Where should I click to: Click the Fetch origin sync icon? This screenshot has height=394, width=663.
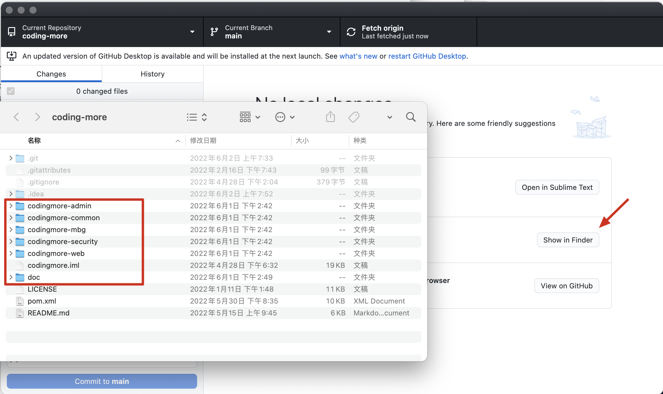point(351,32)
